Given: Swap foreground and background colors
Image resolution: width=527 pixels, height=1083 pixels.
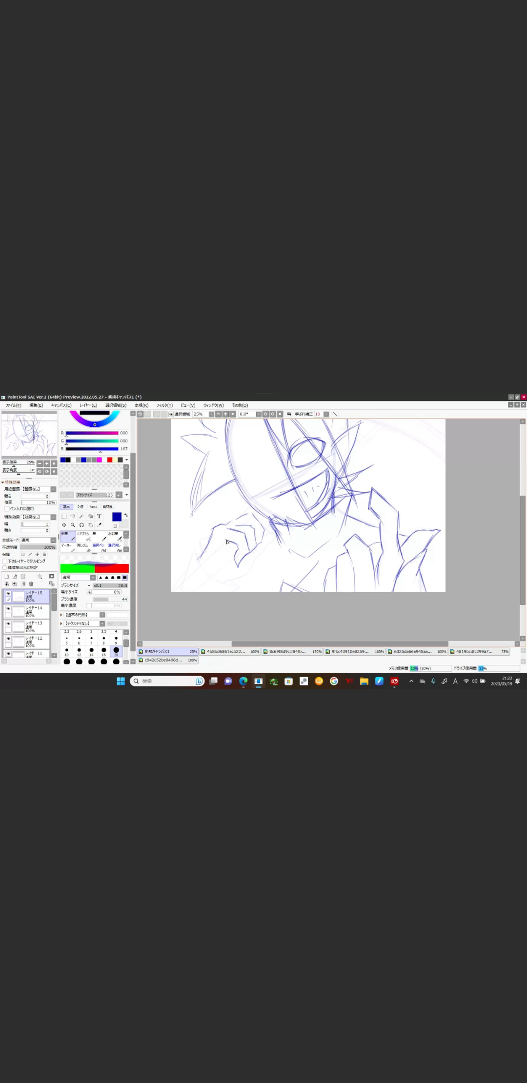Looking at the screenshot, I should click(x=126, y=515).
